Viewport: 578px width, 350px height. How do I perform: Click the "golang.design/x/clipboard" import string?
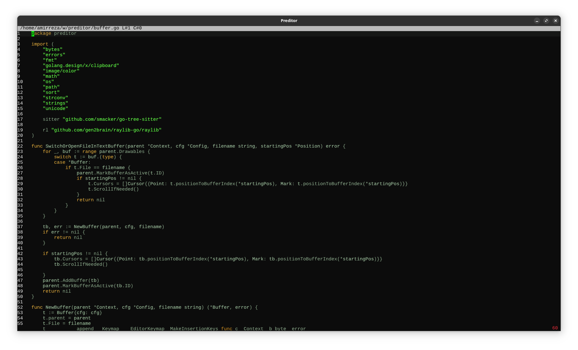(81, 66)
